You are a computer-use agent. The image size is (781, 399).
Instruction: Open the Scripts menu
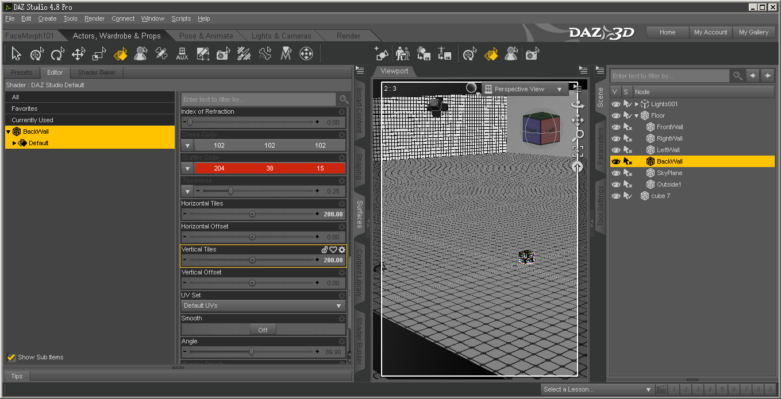click(x=181, y=18)
